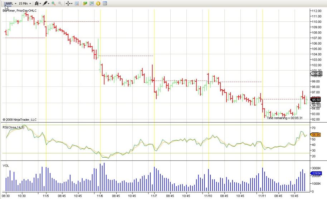Activate the crosshair cursor tool
The height and width of the screenshot is (199, 327).
[68, 4]
